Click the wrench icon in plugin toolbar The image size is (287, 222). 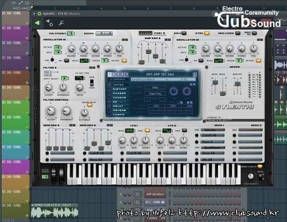(61, 23)
